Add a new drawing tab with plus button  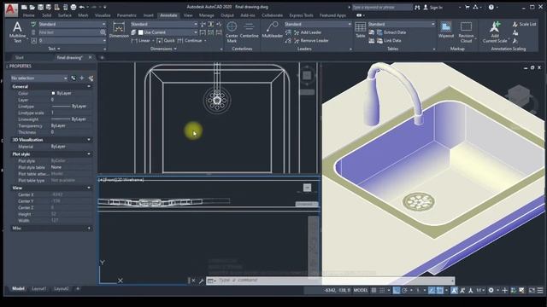(103, 57)
